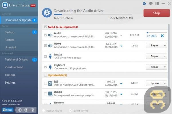
Task: Stop the driver download
Action: 157,13
